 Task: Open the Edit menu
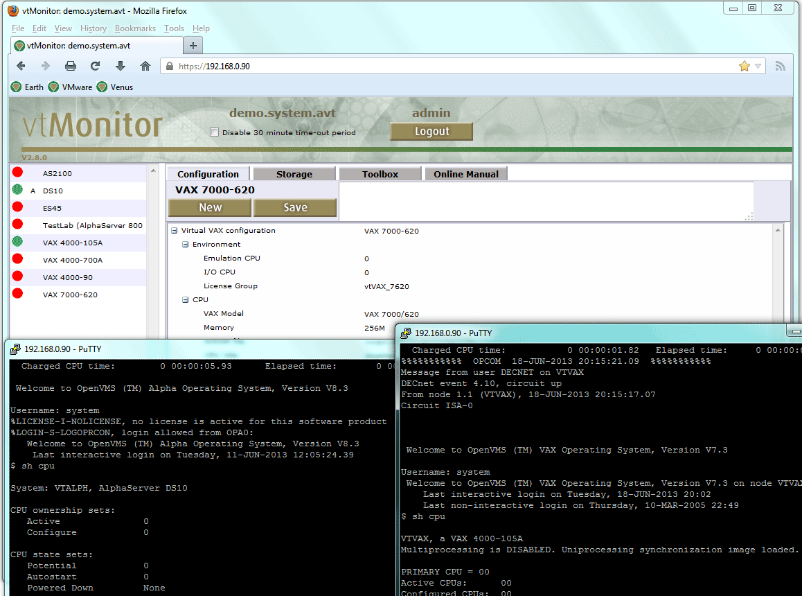point(39,28)
